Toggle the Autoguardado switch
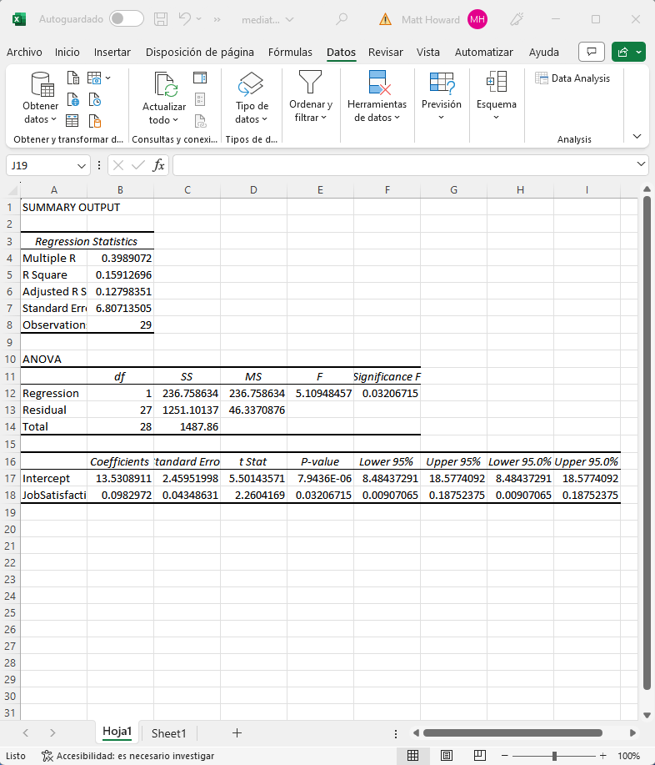 tap(126, 18)
